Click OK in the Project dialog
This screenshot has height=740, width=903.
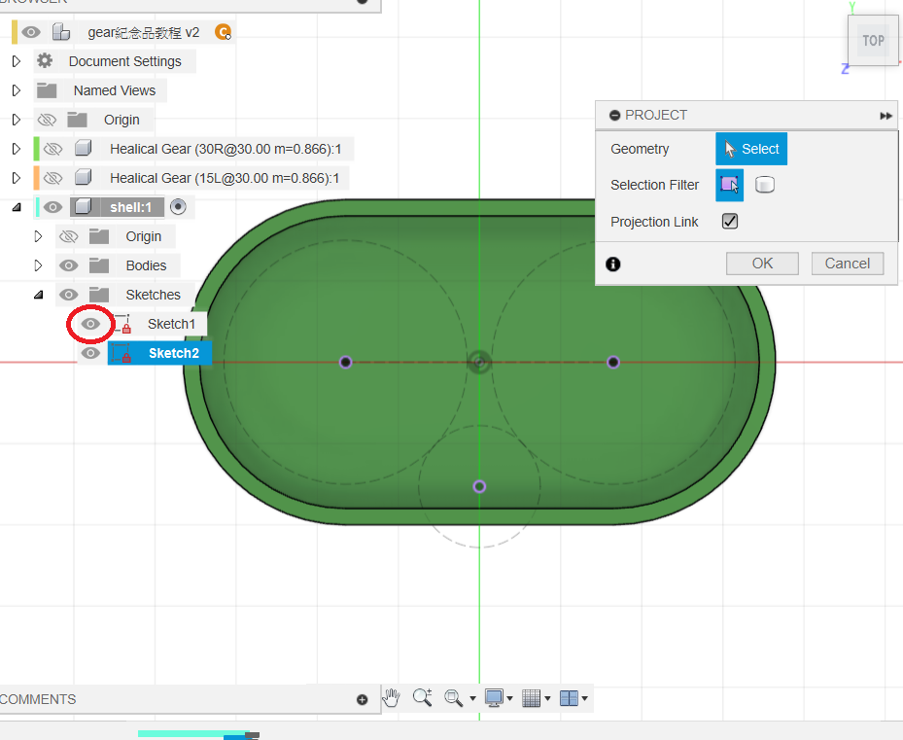tap(762, 264)
